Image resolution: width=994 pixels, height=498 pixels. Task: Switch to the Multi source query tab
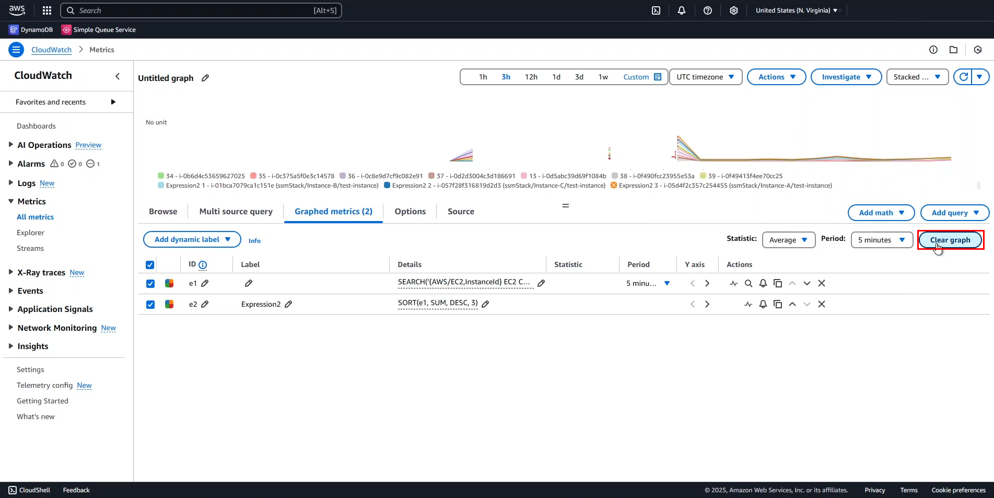tap(236, 211)
